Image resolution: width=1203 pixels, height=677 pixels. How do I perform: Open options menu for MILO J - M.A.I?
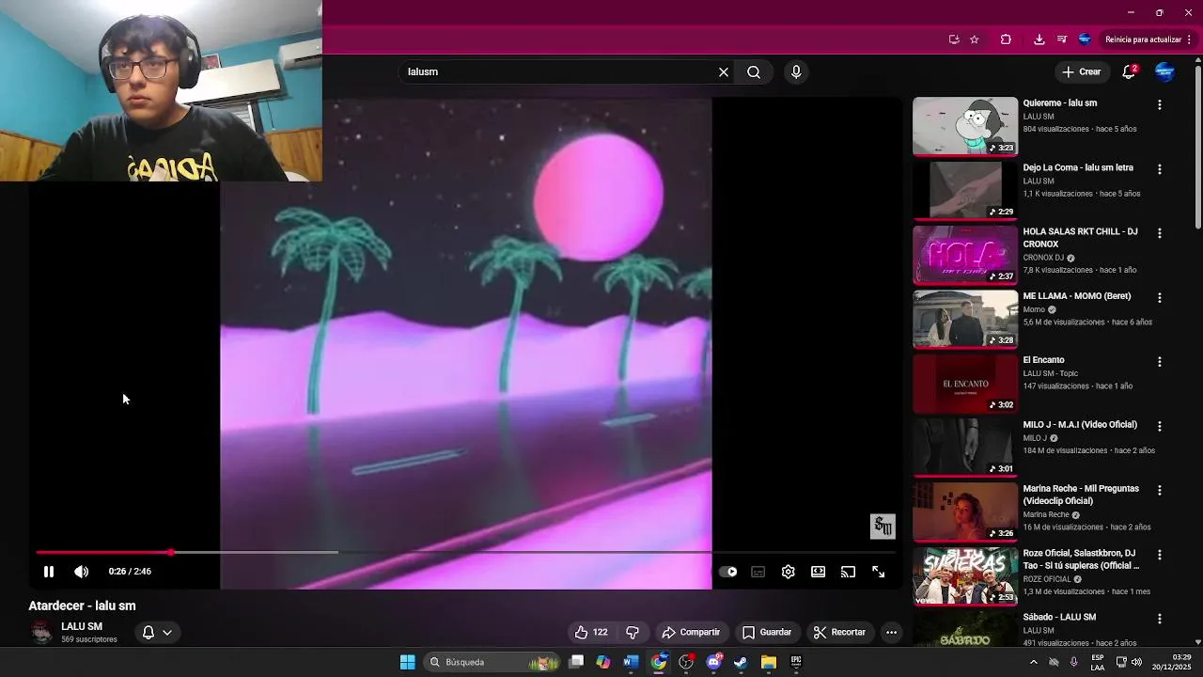(x=1159, y=426)
